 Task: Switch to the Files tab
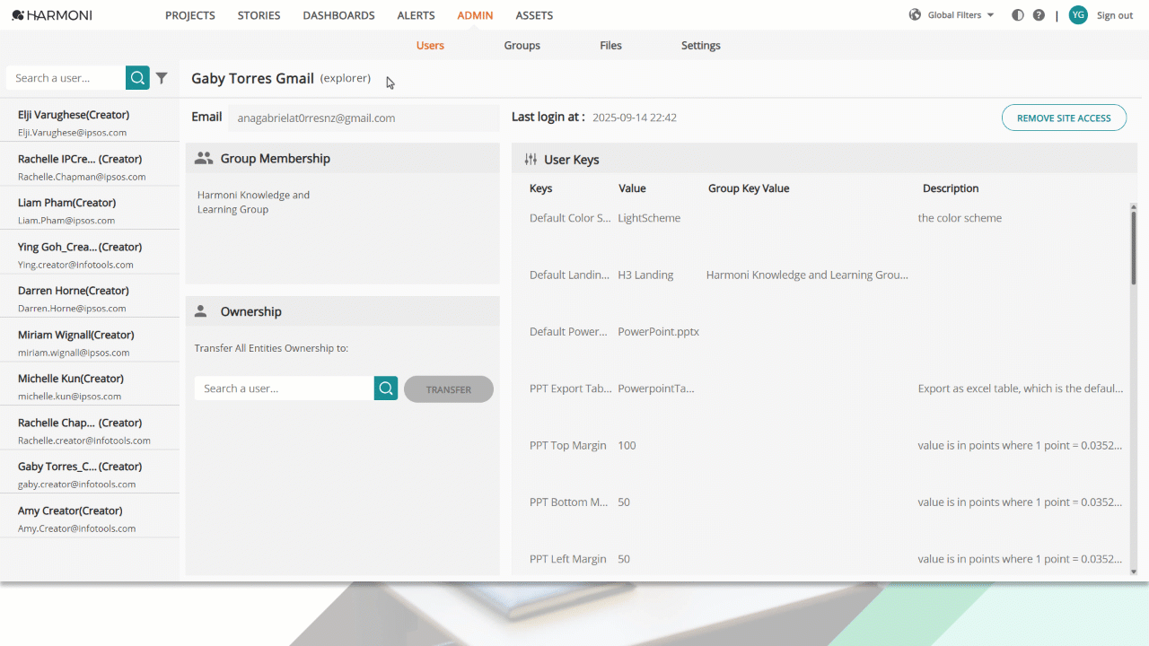coord(611,46)
